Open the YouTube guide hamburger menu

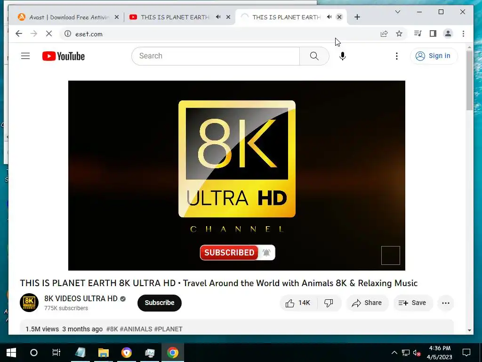coord(25,56)
